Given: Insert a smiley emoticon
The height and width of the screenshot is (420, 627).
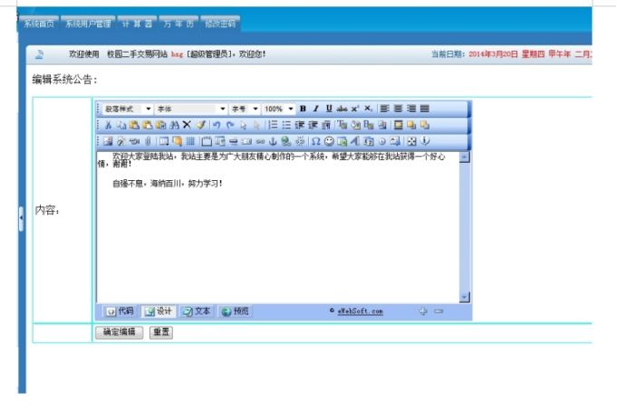Looking at the screenshot, I should (329, 141).
